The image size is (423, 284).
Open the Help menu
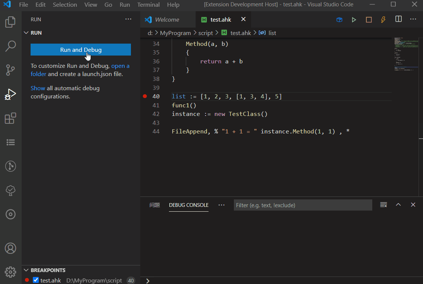click(x=173, y=4)
